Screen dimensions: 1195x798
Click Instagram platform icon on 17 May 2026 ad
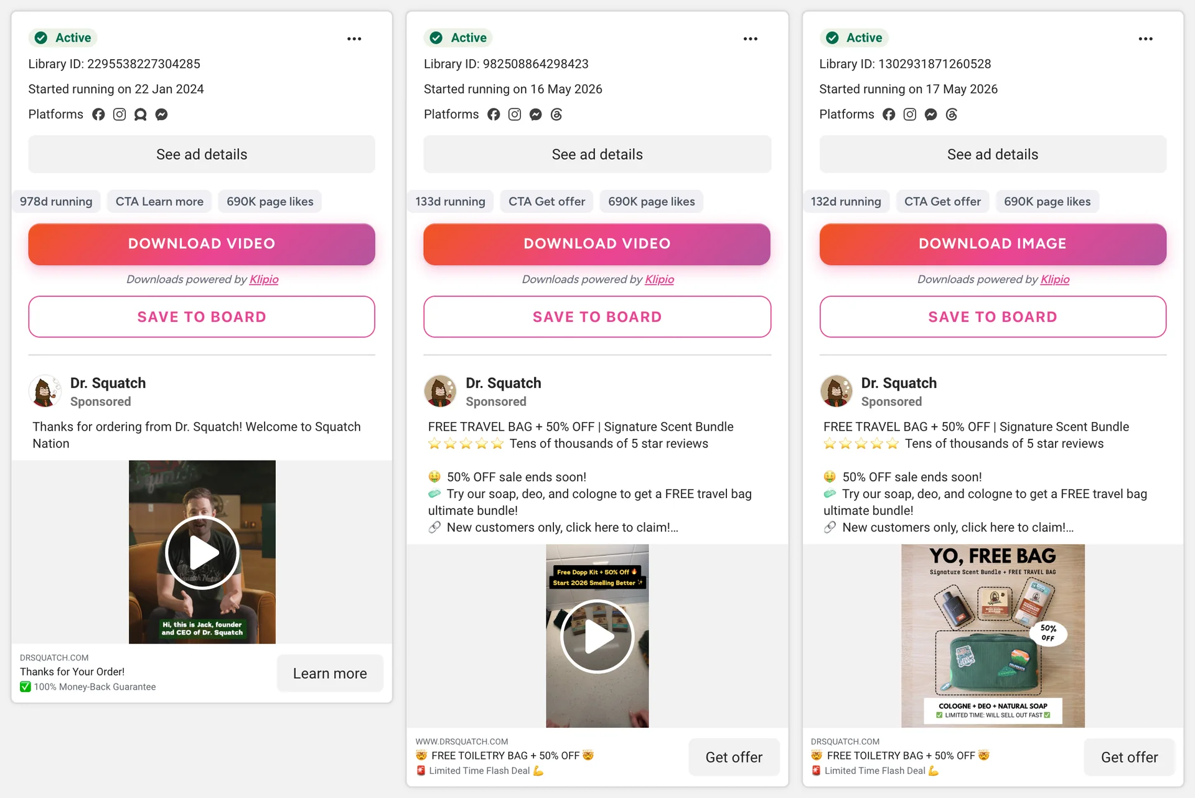click(x=910, y=115)
